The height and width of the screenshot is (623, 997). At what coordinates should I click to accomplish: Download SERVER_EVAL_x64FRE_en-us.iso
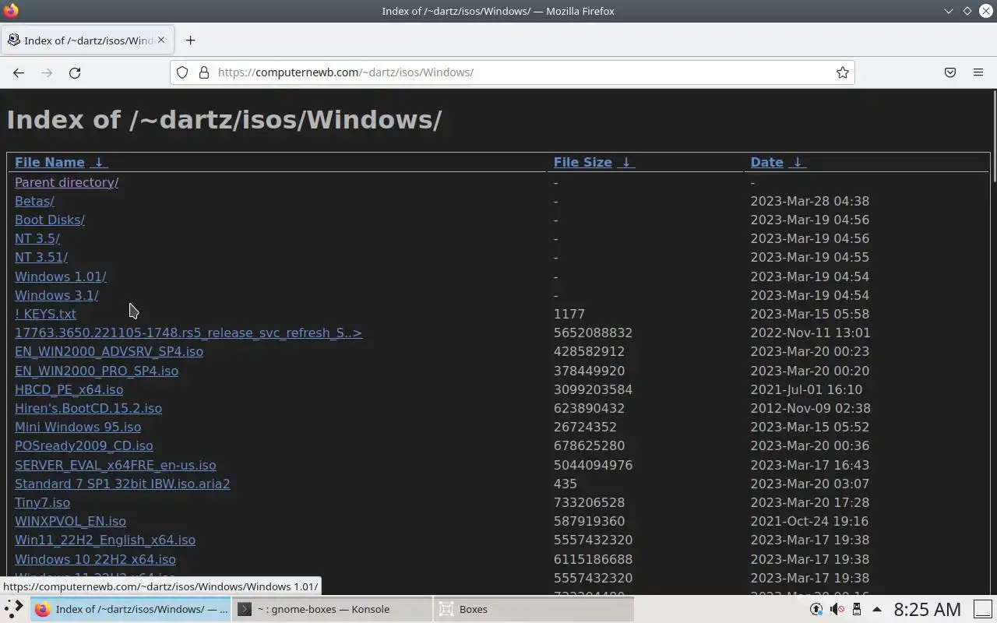pos(115,465)
